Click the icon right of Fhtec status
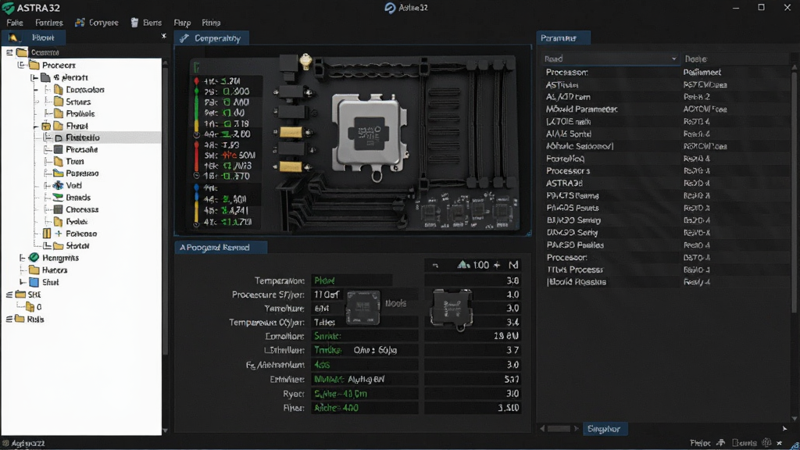 click(x=721, y=443)
